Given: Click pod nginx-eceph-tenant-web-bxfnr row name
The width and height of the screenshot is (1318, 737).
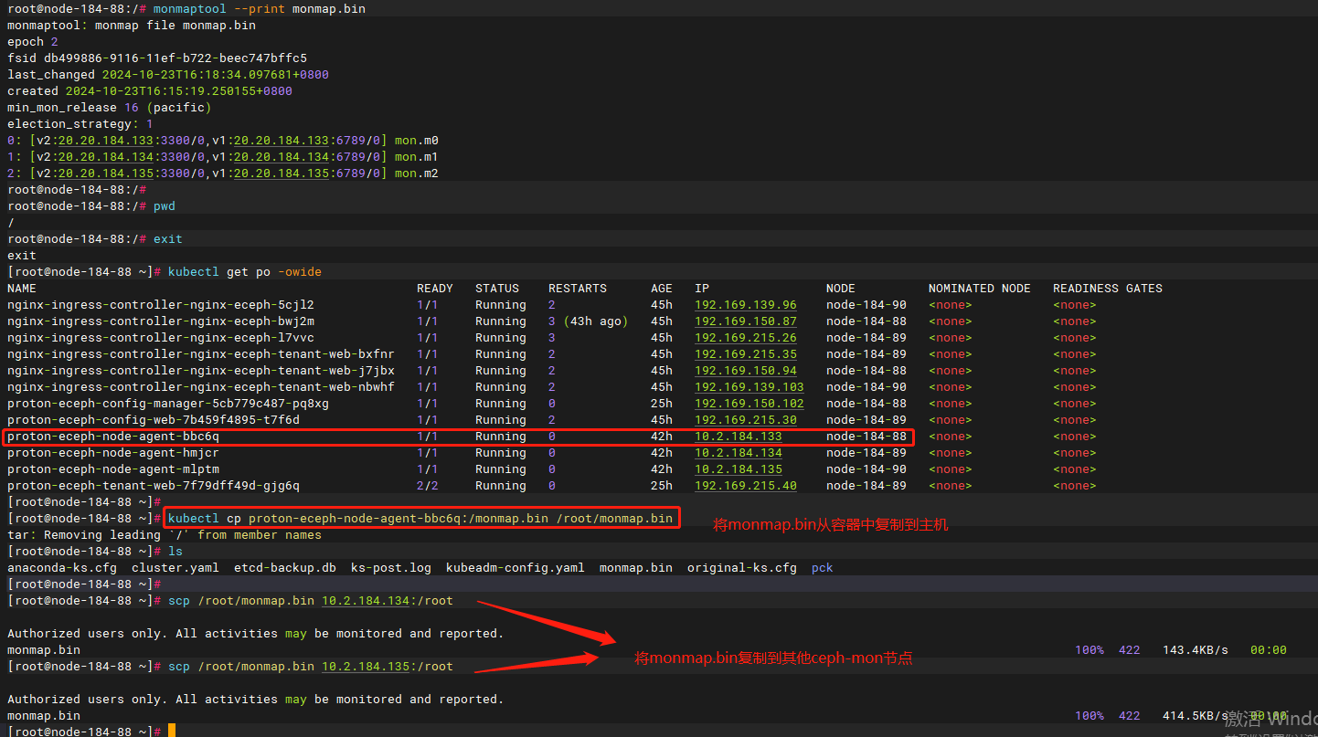Looking at the screenshot, I should (x=201, y=354).
